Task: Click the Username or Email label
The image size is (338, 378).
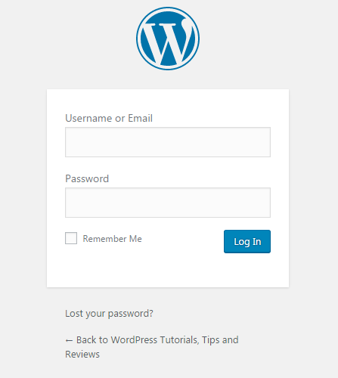Action: pos(109,118)
